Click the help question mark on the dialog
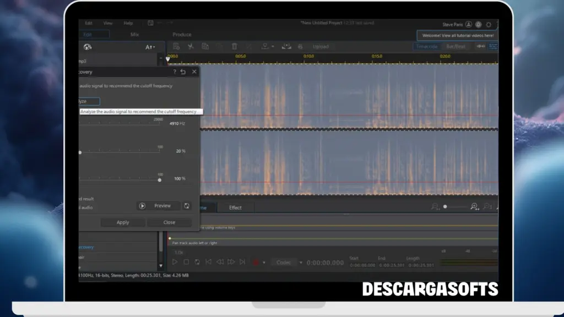The height and width of the screenshot is (317, 564). click(174, 72)
